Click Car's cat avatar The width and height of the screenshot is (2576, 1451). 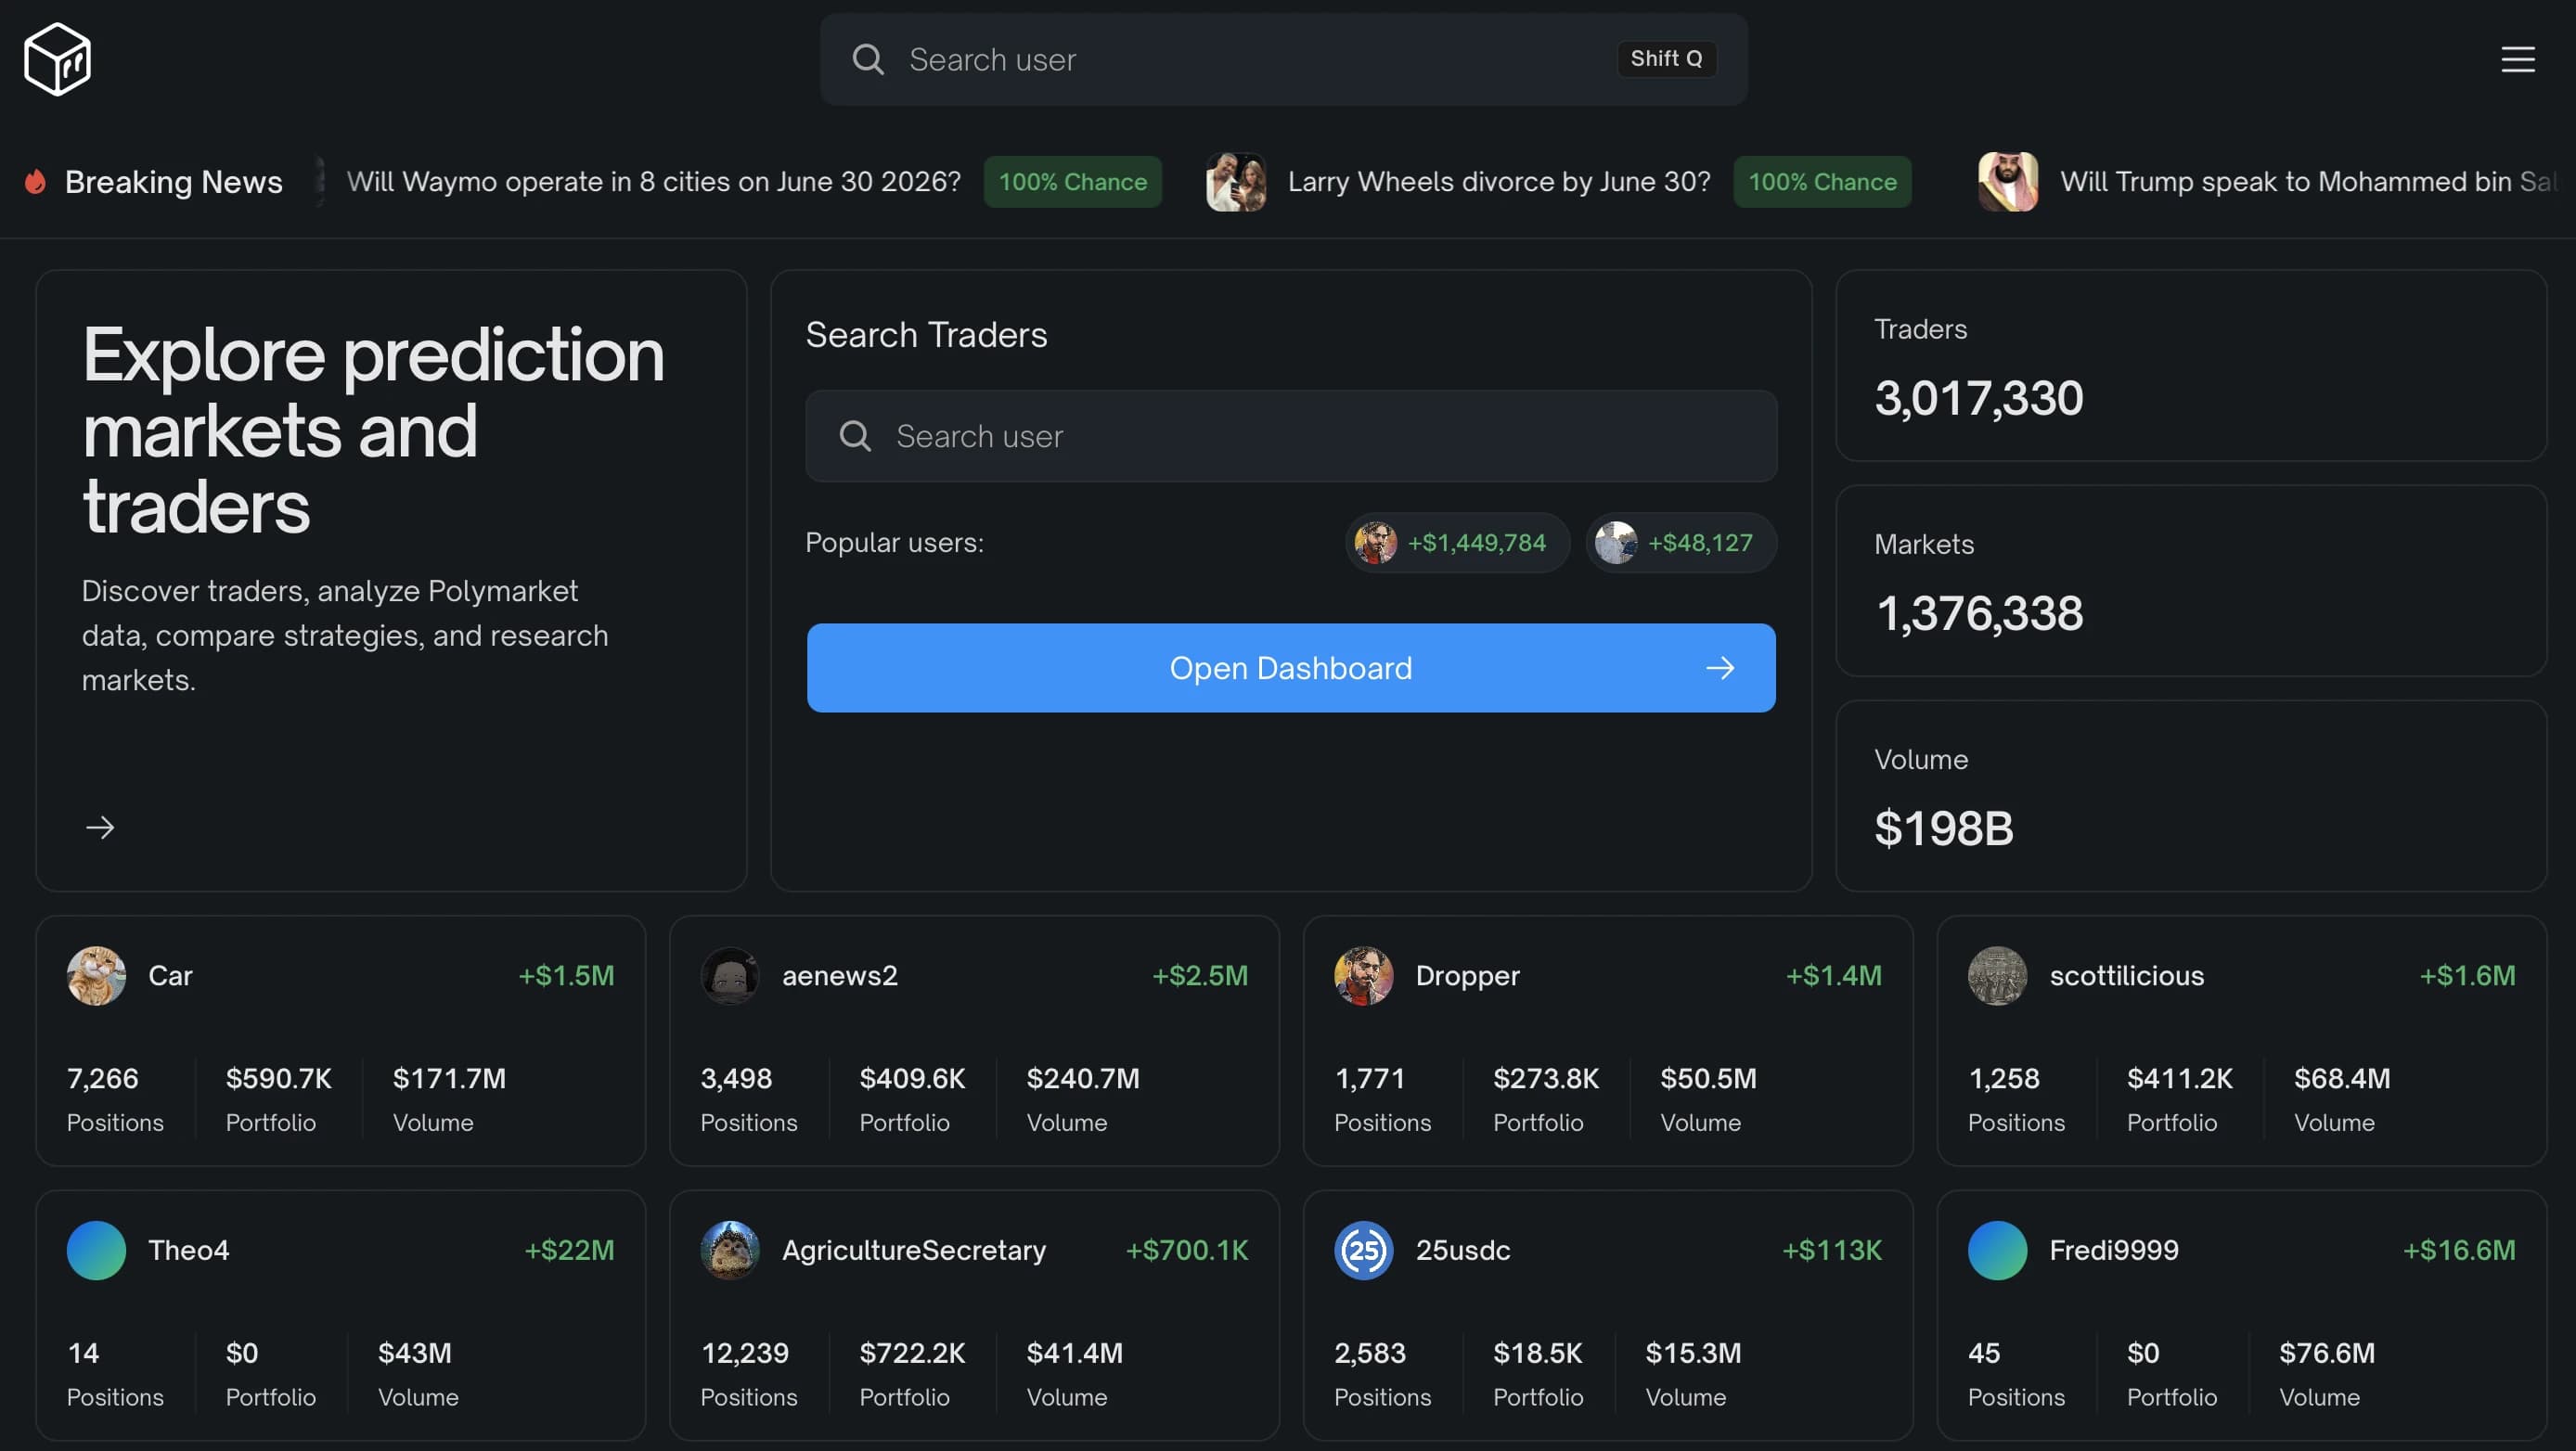coord(96,975)
